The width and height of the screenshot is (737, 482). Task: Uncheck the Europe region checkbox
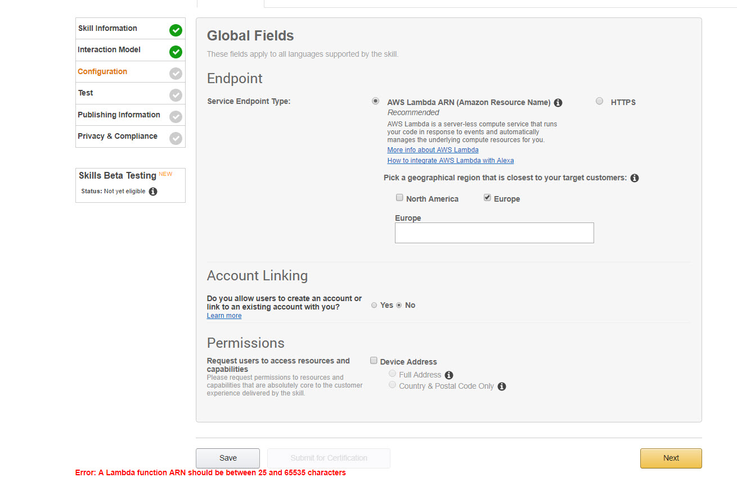click(487, 198)
